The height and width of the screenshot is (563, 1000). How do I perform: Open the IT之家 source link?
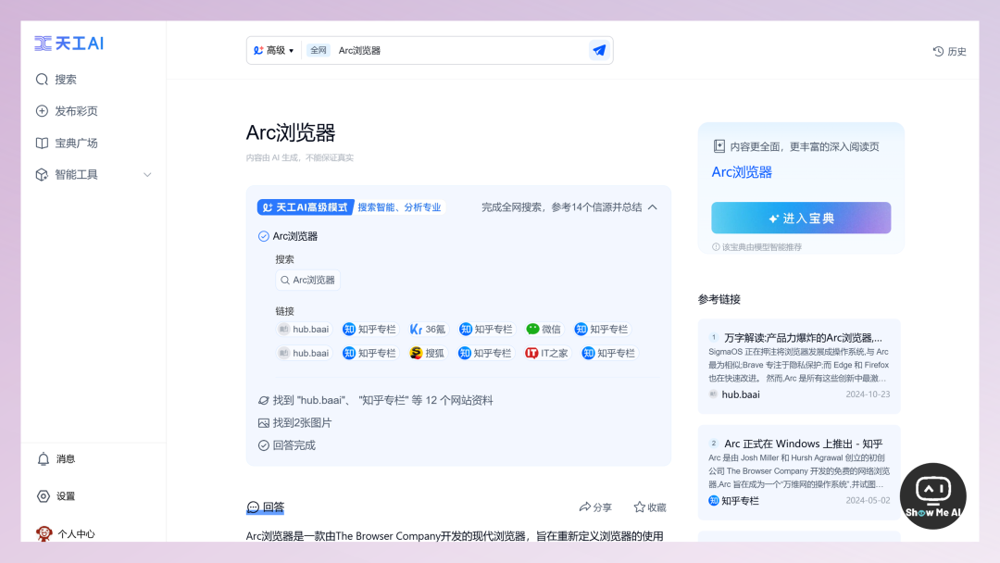tap(546, 353)
